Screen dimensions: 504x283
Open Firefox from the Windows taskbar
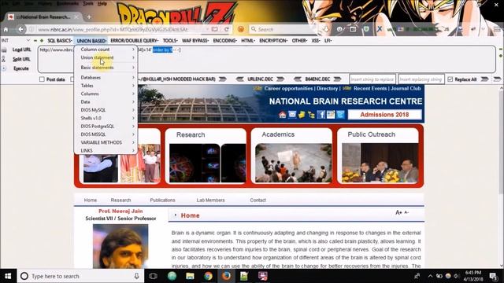point(226,276)
